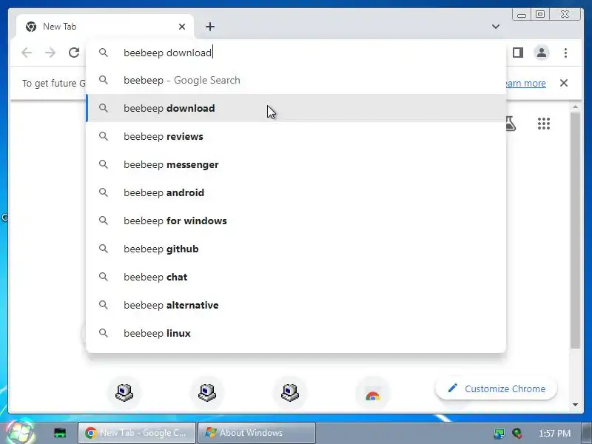Open the second computer shortcut tile

coord(207,392)
